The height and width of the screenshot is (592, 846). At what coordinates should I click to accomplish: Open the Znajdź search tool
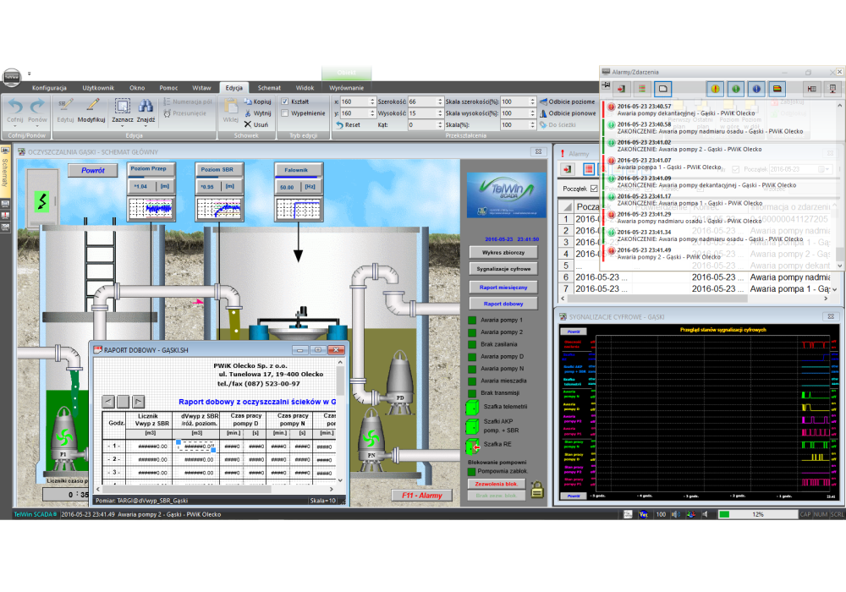(145, 107)
